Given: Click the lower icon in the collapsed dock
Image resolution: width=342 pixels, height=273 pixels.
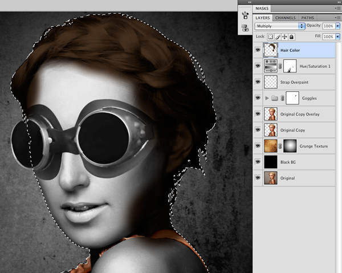Looking at the screenshot, I should pyautogui.click(x=245, y=28).
